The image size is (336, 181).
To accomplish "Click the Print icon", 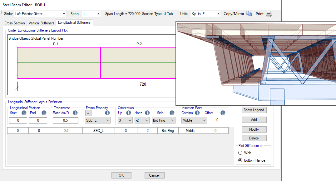I will (x=268, y=14).
